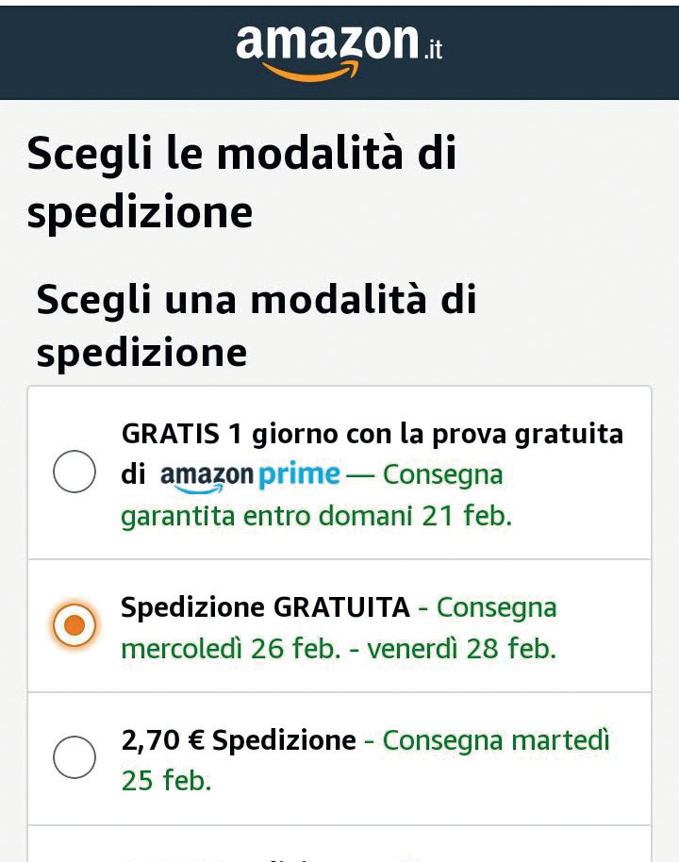Click the '.it' domain suffix in header
The width and height of the screenshot is (679, 862).
pos(433,49)
